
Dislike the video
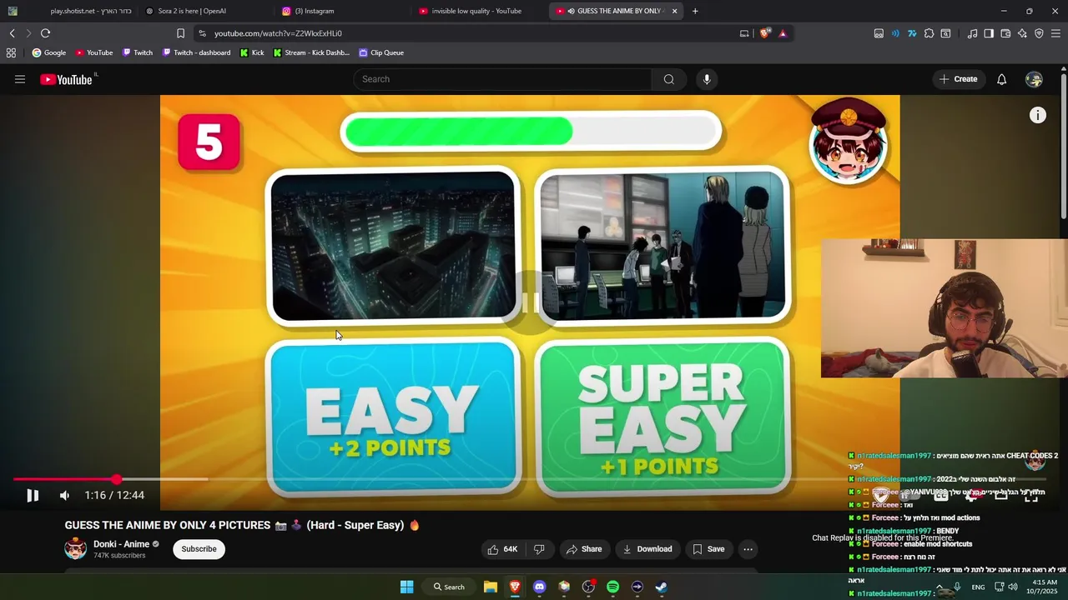coord(539,549)
